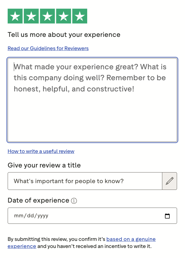The width and height of the screenshot is (185, 258).
Task: Select the third star rating
Action: (x=47, y=16)
